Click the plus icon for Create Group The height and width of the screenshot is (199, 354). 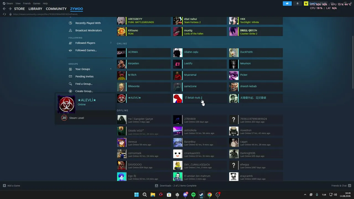tap(70, 91)
